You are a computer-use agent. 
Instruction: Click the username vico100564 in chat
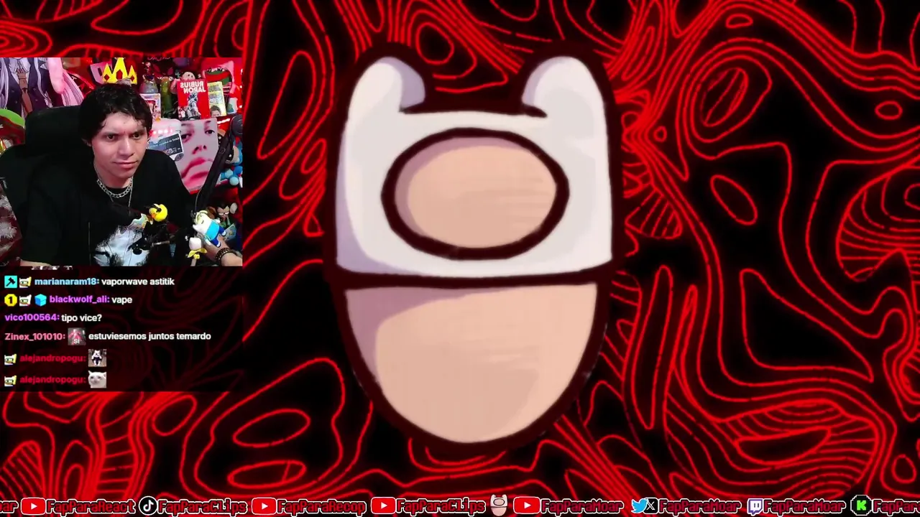click(31, 318)
